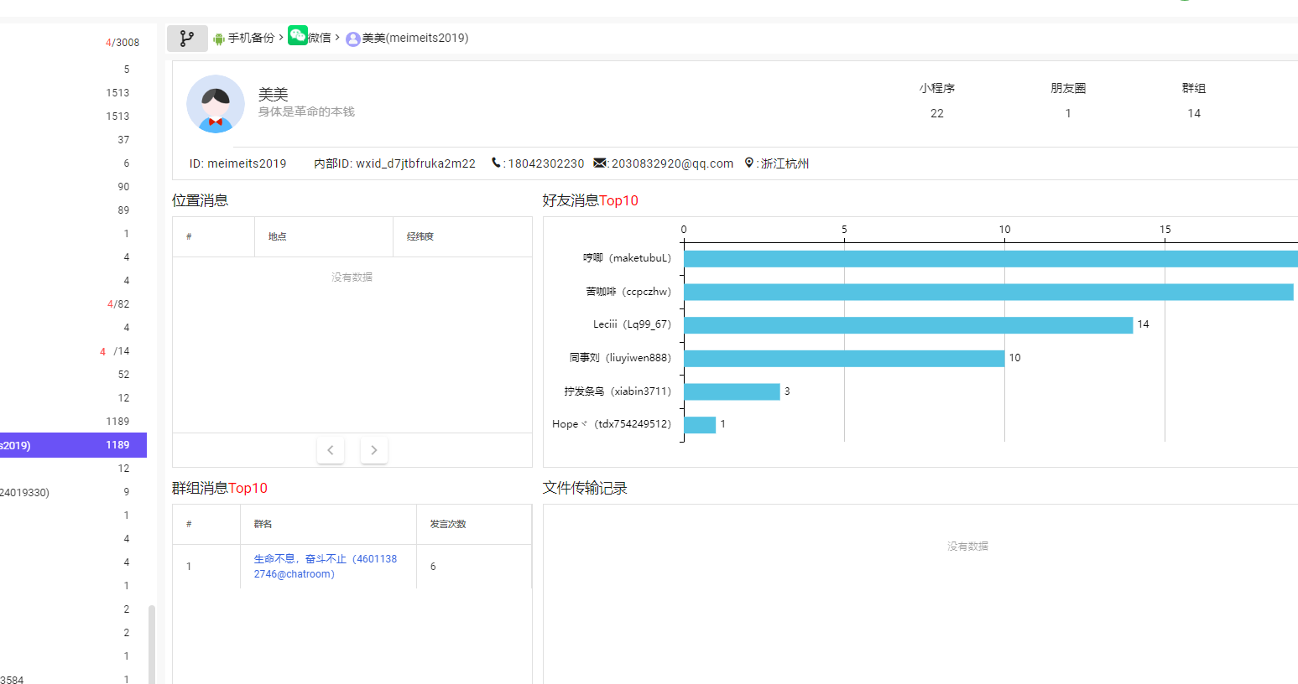Image resolution: width=1298 pixels, height=684 pixels.
Task: Select sidebar row showing 52
Action: coord(73,375)
